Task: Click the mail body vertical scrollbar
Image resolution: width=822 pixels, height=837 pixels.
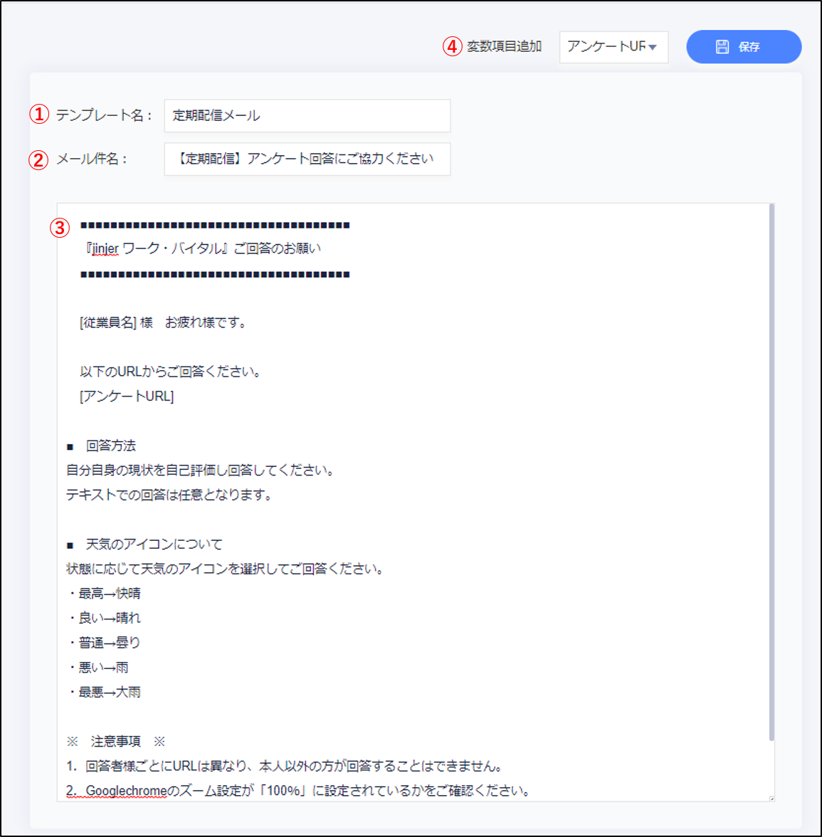Action: tap(771, 470)
